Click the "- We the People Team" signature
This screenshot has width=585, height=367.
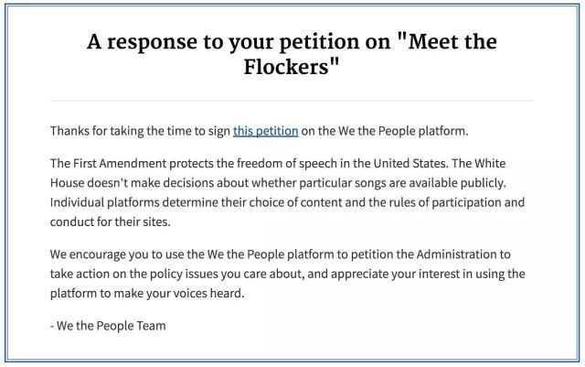coord(108,326)
